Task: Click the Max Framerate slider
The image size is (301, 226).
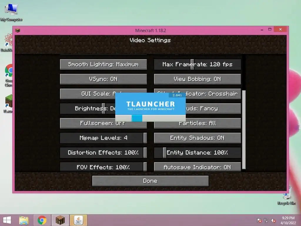Action: [x=197, y=64]
